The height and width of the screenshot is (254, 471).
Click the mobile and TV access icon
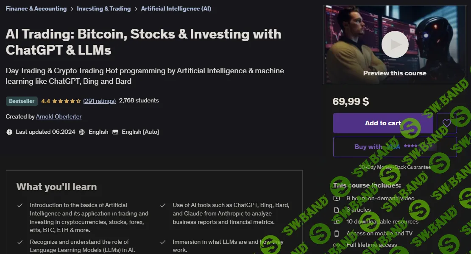point(336,233)
